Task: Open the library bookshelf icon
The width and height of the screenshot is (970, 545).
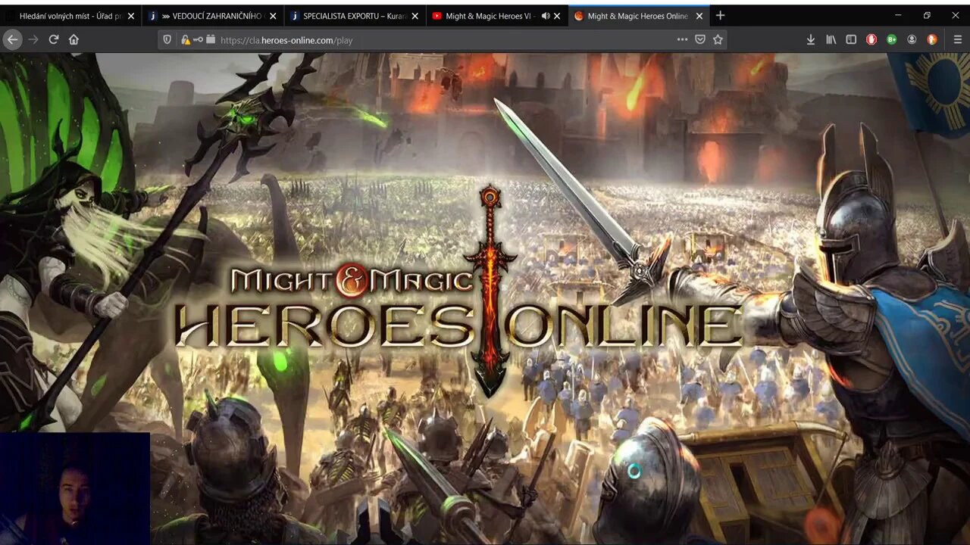Action: [x=831, y=39]
